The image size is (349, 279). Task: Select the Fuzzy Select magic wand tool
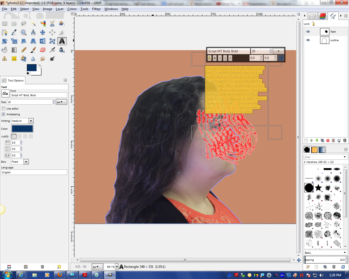(x=33, y=24)
